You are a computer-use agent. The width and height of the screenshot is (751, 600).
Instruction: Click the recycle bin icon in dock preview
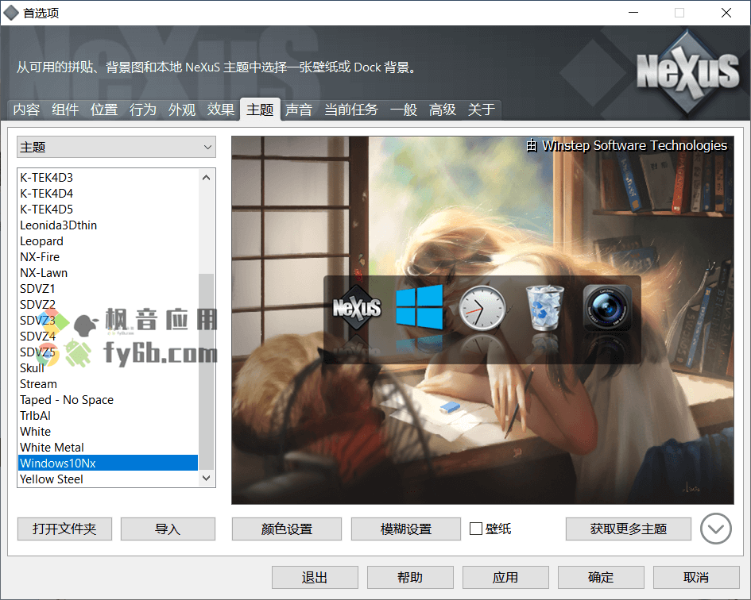(x=545, y=308)
